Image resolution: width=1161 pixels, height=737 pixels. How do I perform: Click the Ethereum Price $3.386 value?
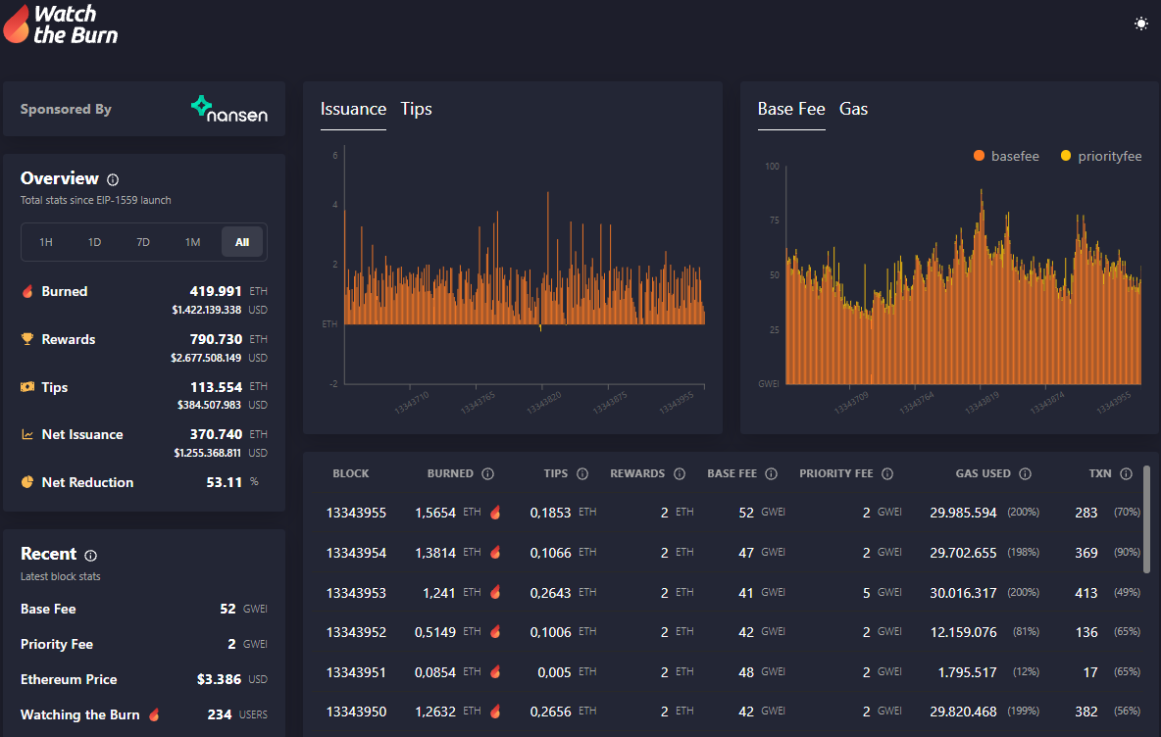[x=220, y=679]
